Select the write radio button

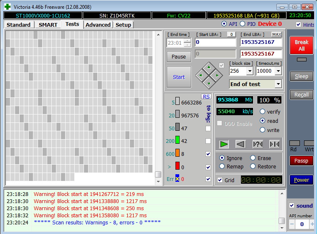pyautogui.click(x=262, y=130)
